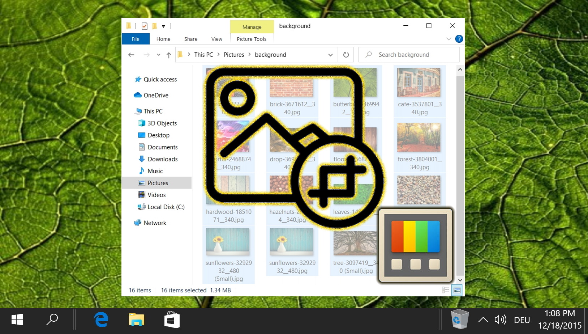Click Properties checkmark quick access icon

[x=145, y=26]
